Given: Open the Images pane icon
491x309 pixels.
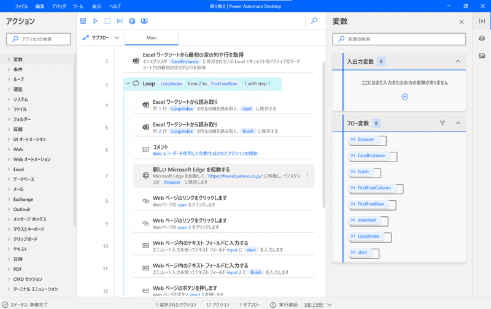Looking at the screenshot, I should (x=482, y=56).
